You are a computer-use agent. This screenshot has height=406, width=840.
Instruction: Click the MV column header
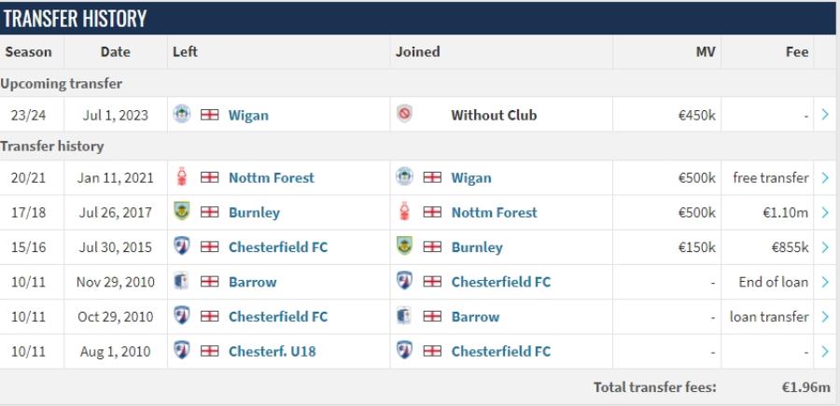coord(706,52)
